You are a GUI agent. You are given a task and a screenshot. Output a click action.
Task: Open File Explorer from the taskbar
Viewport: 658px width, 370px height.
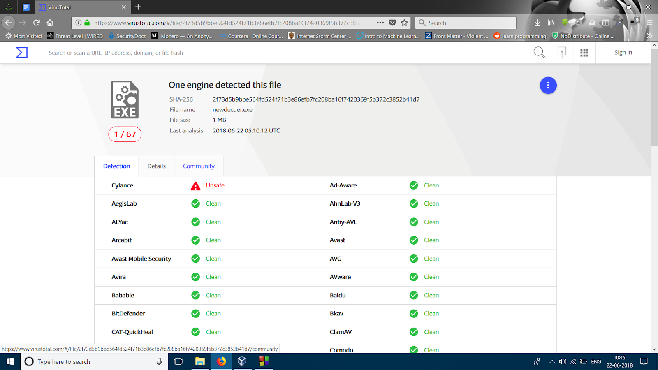[200, 362]
